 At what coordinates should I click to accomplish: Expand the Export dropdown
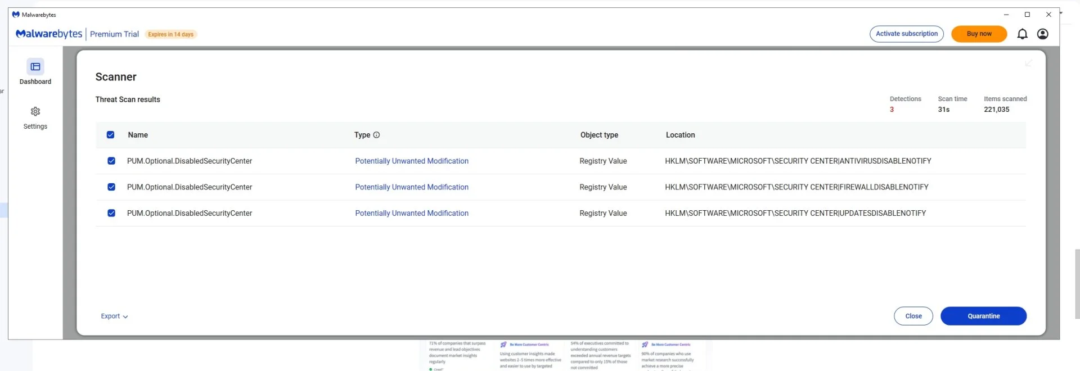pos(114,316)
